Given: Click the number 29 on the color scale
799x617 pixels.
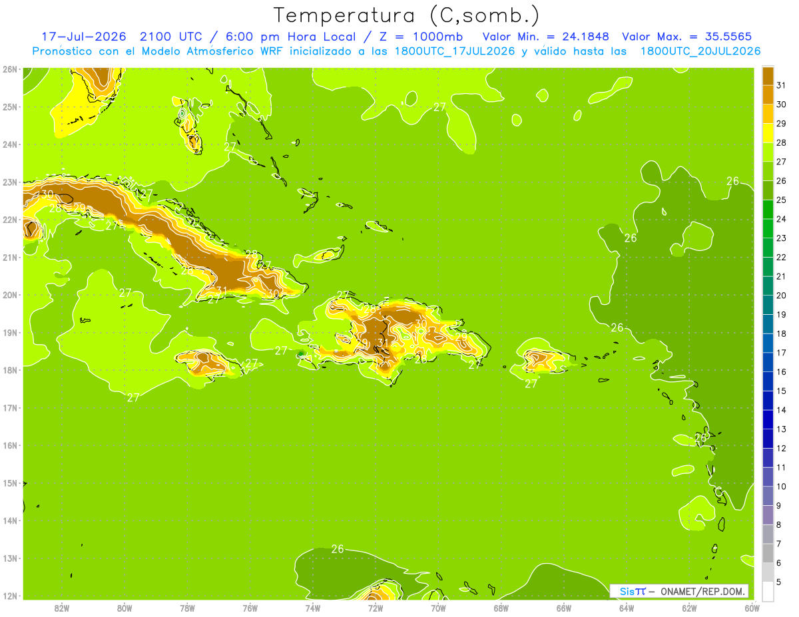Looking at the screenshot, I should click(781, 124).
